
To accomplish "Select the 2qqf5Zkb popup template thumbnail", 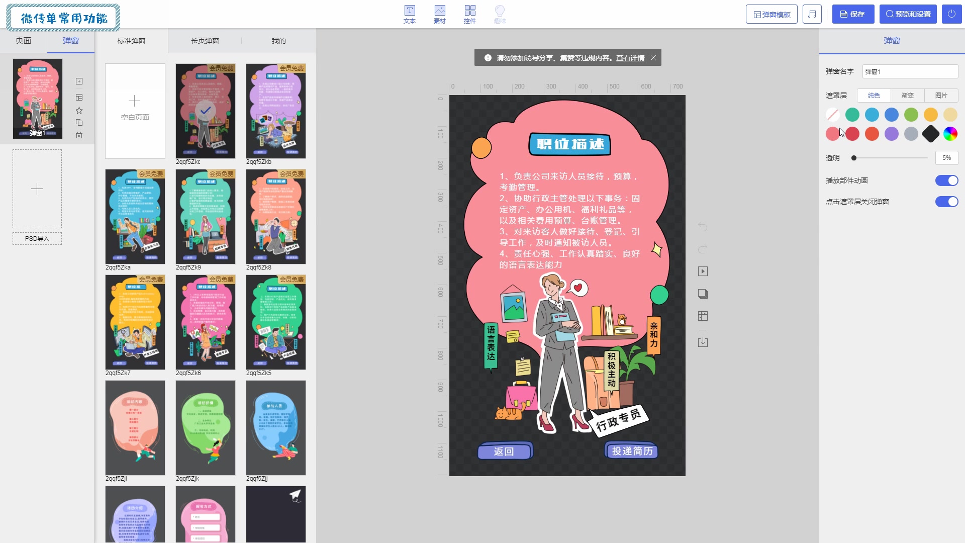I will click(276, 112).
